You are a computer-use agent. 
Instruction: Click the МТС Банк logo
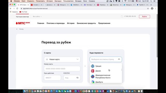(x=23, y=23)
